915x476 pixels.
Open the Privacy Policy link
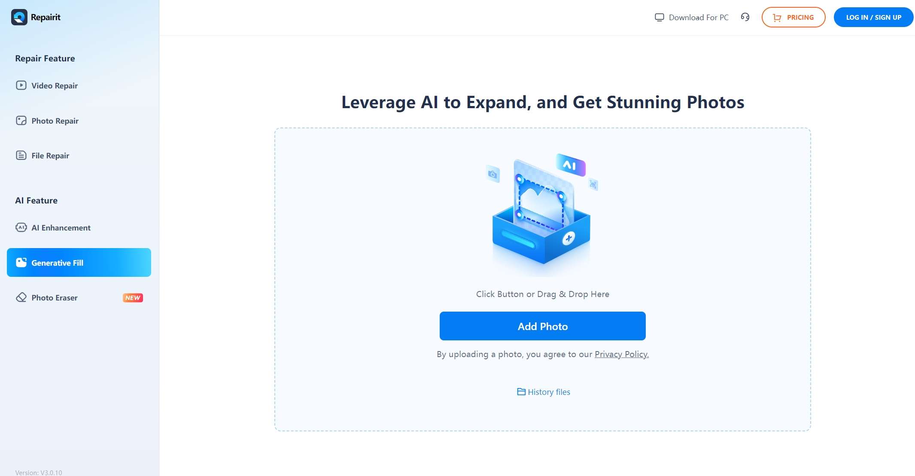point(621,354)
